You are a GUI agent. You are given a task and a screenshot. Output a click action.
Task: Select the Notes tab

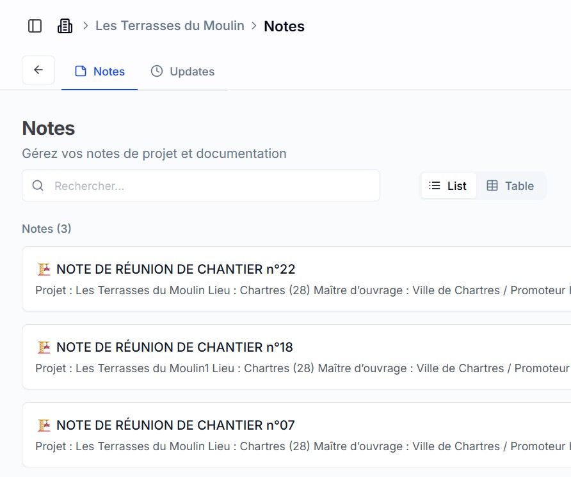(100, 72)
